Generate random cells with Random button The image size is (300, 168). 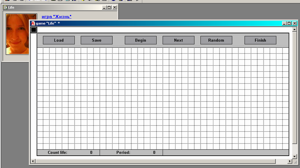click(x=216, y=40)
